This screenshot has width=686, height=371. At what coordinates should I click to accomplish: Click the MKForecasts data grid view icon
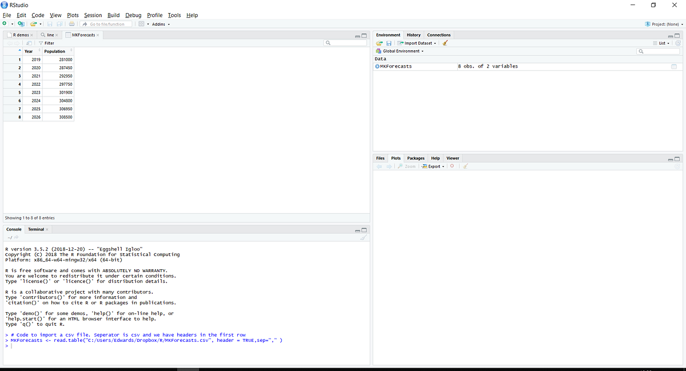(x=674, y=66)
